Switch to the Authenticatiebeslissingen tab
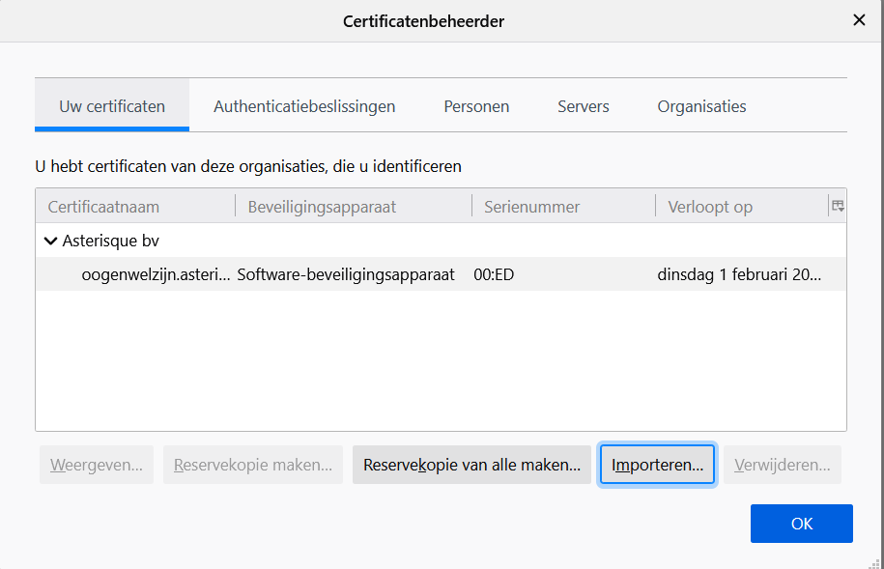Screen dimensions: 884x569 point(304,106)
